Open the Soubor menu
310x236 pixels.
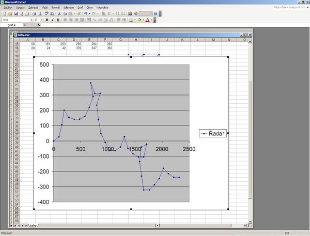pos(8,8)
